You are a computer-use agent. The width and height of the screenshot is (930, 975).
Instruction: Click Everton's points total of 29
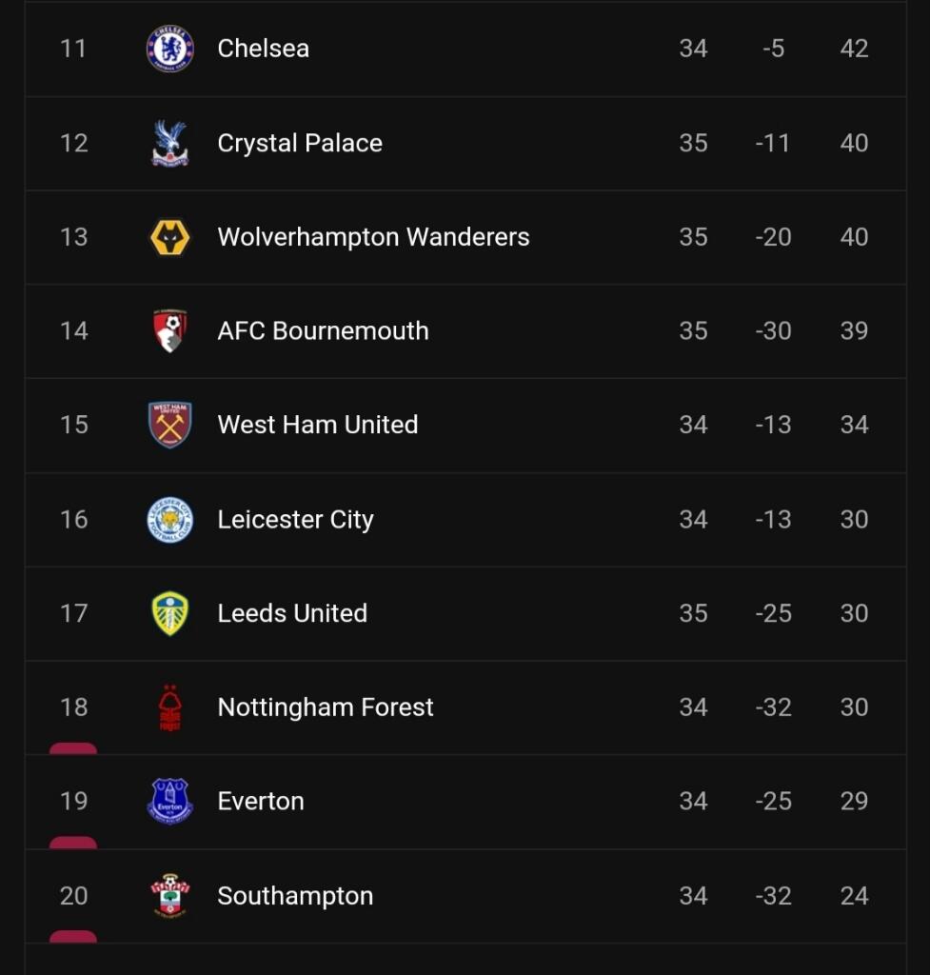(x=854, y=802)
